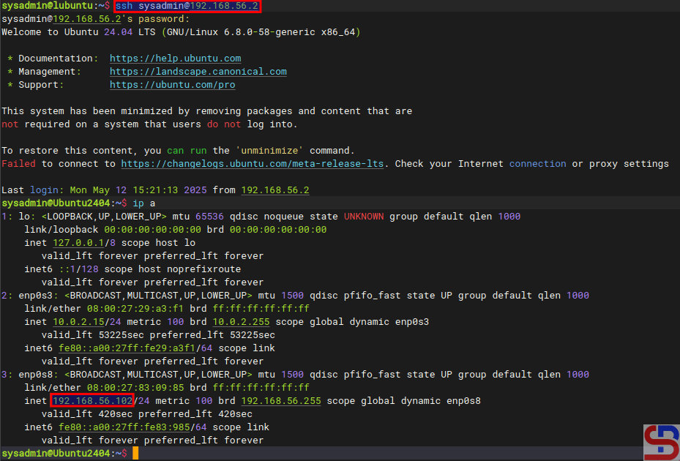The height and width of the screenshot is (461, 680).
Task: Click the IP address in Last login line
Action: tap(274, 190)
